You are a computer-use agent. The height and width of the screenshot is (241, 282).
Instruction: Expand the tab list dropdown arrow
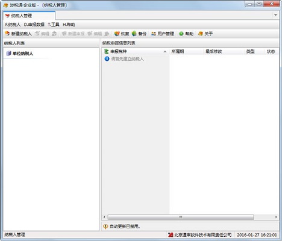[x=275, y=15]
